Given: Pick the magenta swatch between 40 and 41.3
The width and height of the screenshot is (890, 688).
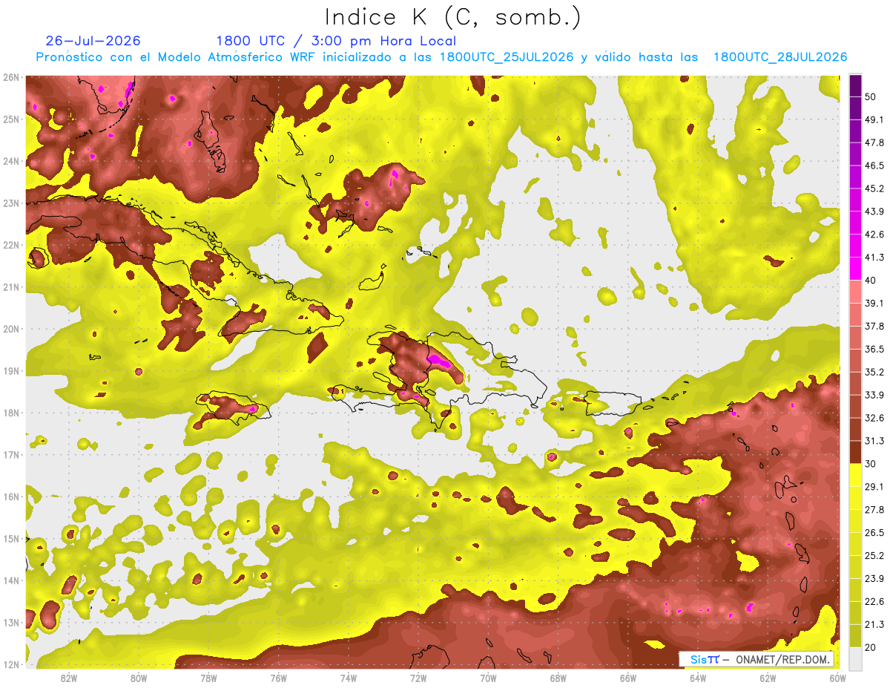Looking at the screenshot, I should tap(854, 269).
